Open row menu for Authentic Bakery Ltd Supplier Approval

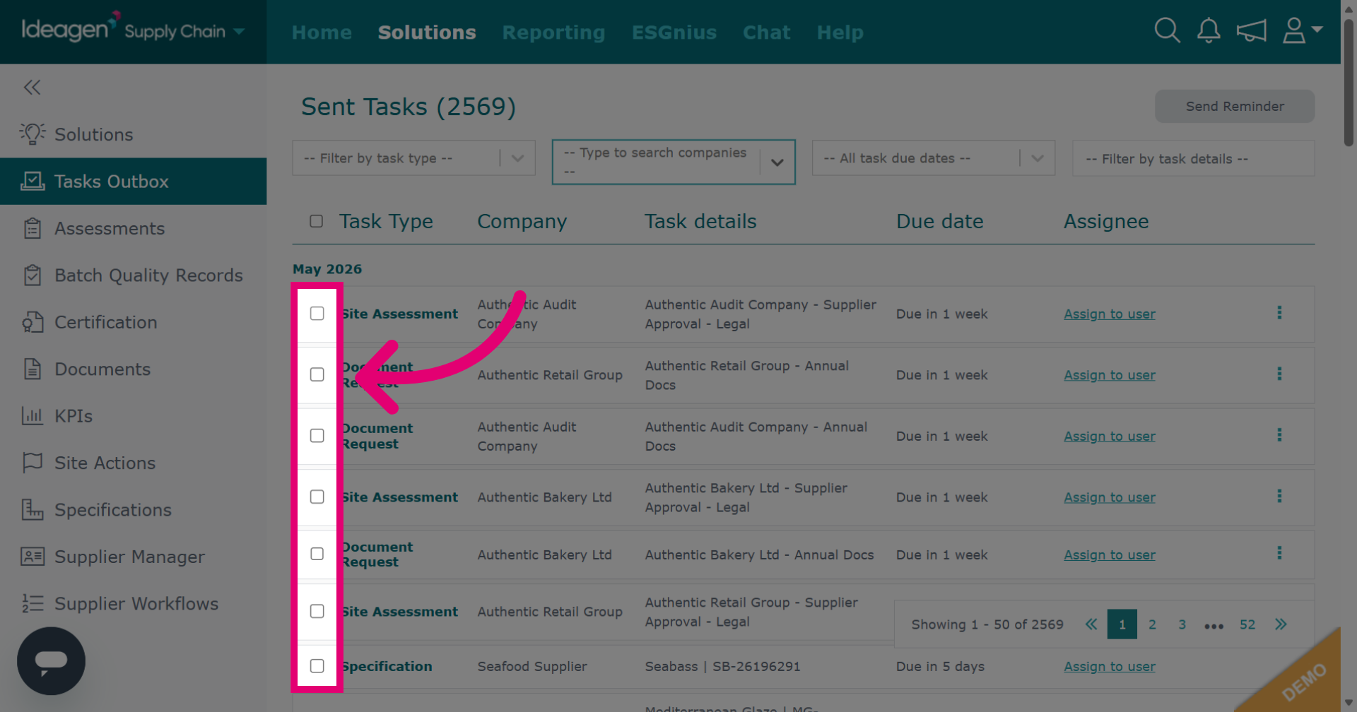coord(1279,496)
